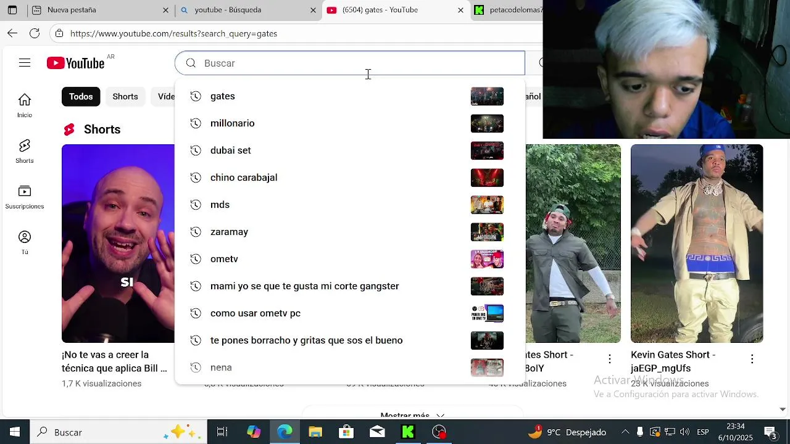
Task: Open options menu for Kevin Gates Short
Action: point(752,358)
